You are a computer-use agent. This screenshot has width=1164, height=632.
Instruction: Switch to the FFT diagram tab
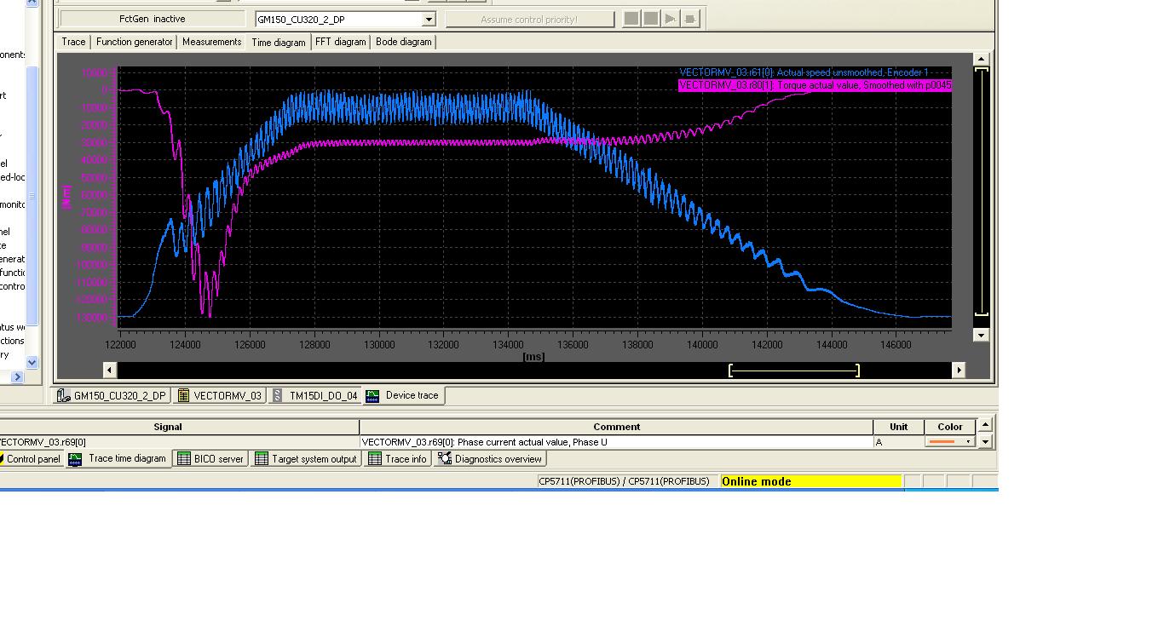click(340, 42)
